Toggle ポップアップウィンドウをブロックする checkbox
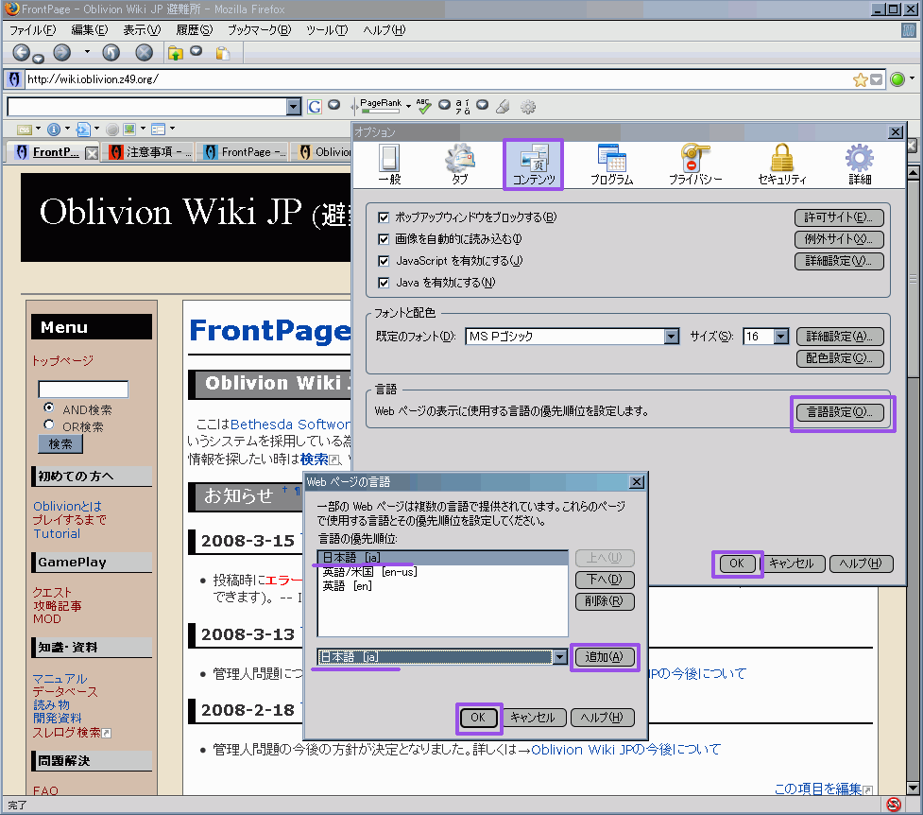 (384, 217)
